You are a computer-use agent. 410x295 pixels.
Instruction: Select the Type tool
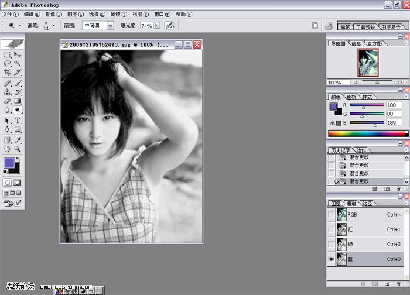[18, 120]
